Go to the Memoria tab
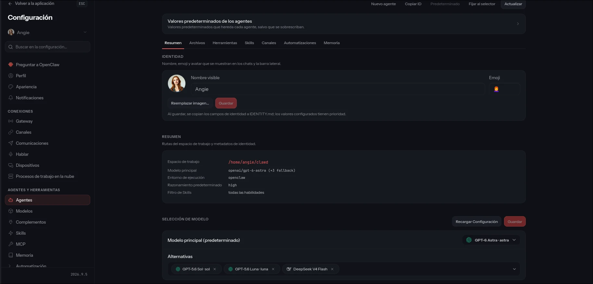 pos(332,43)
